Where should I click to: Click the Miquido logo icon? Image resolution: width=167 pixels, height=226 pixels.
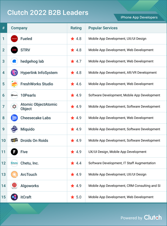point(14,129)
